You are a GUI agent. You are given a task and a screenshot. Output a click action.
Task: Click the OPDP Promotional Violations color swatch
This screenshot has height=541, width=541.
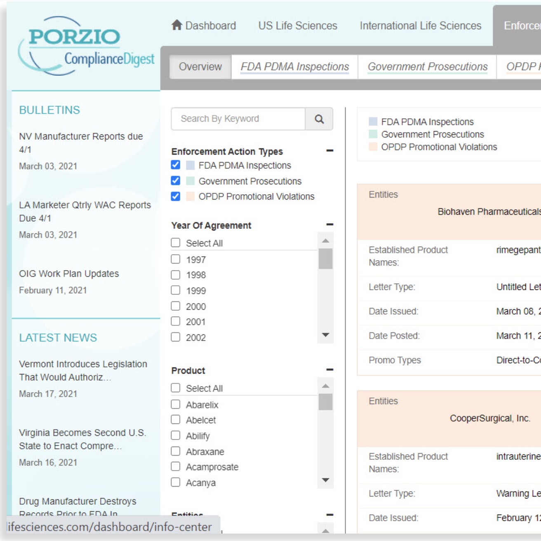[x=190, y=197]
